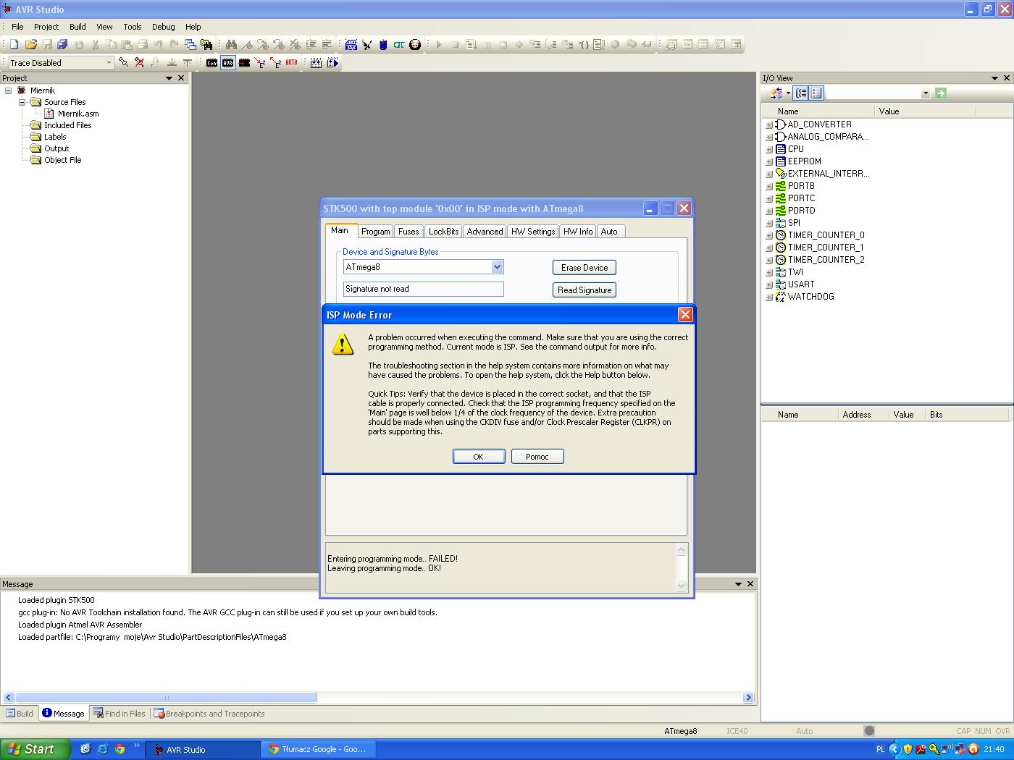Viewport: 1014px width, 760px height.
Task: Click the blue chip toolbar icon
Action: click(383, 45)
